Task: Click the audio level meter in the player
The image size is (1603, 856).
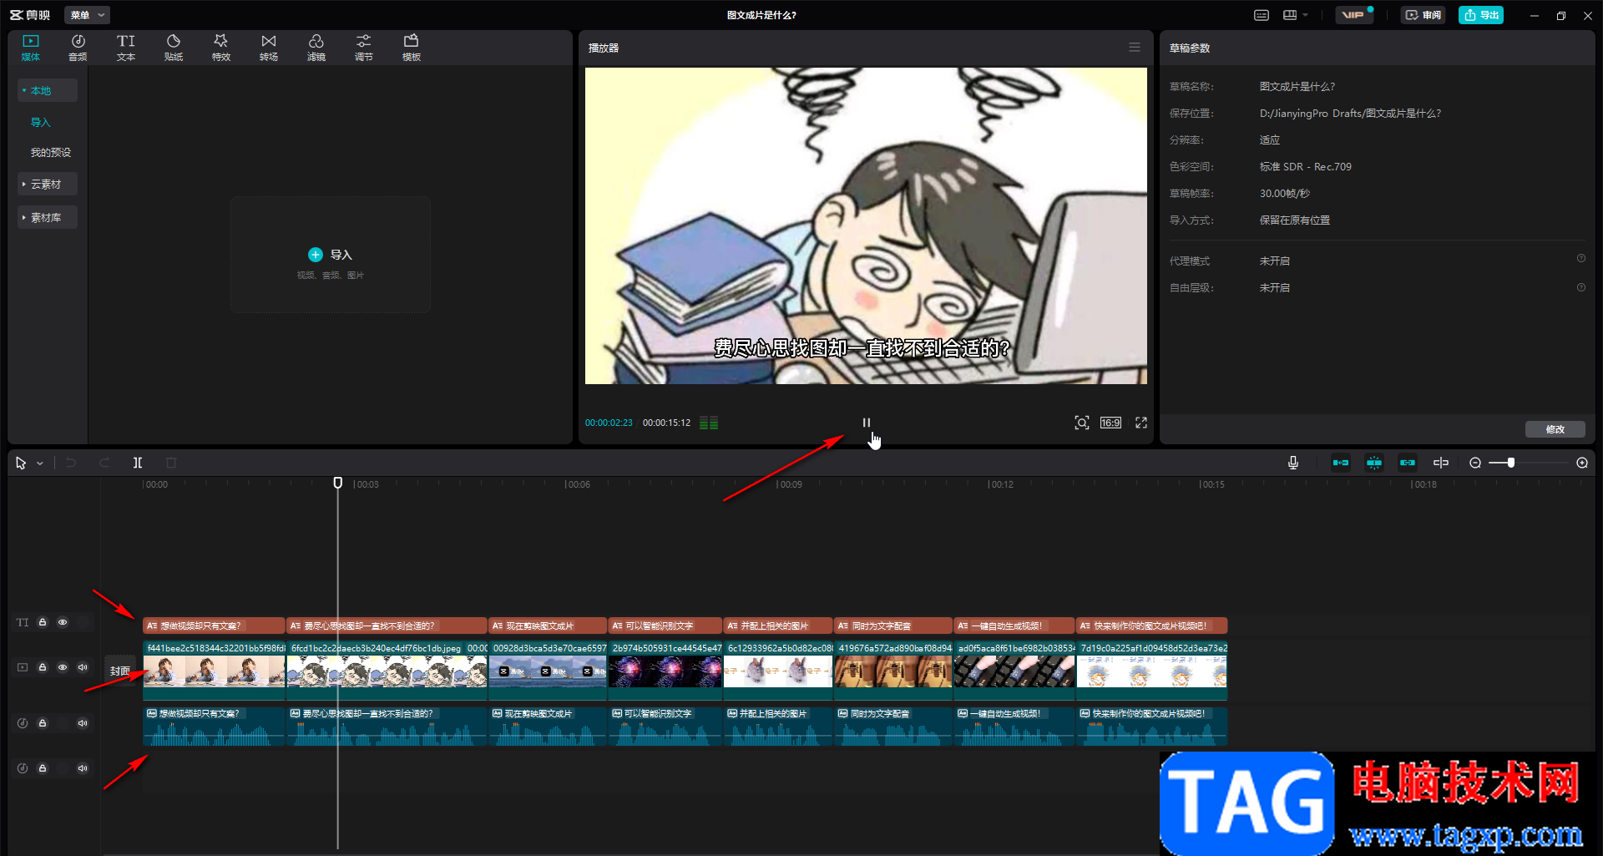Action: [x=709, y=423]
